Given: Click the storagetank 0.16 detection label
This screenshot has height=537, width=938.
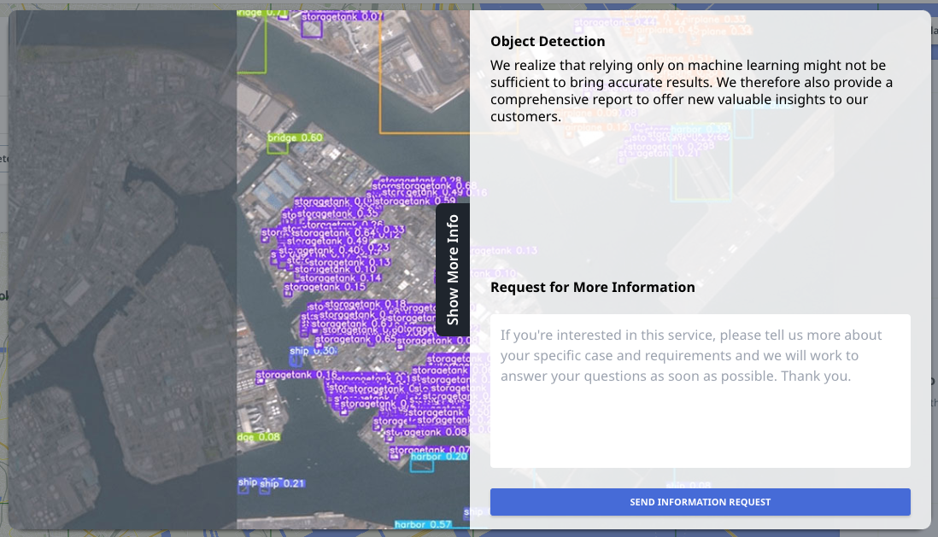Looking at the screenshot, I should click(x=296, y=374).
